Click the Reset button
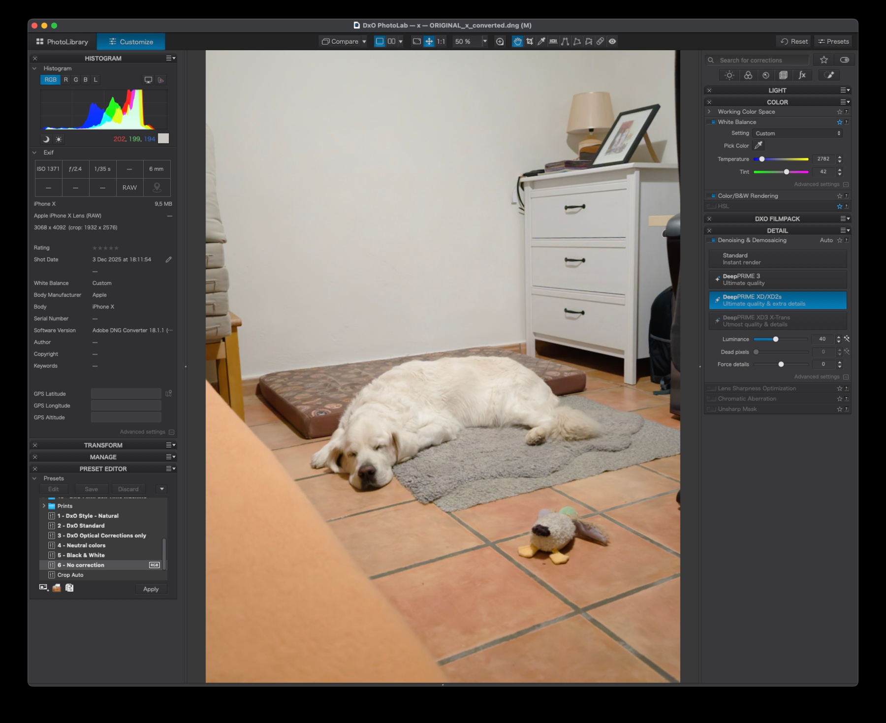886x723 pixels. point(792,41)
